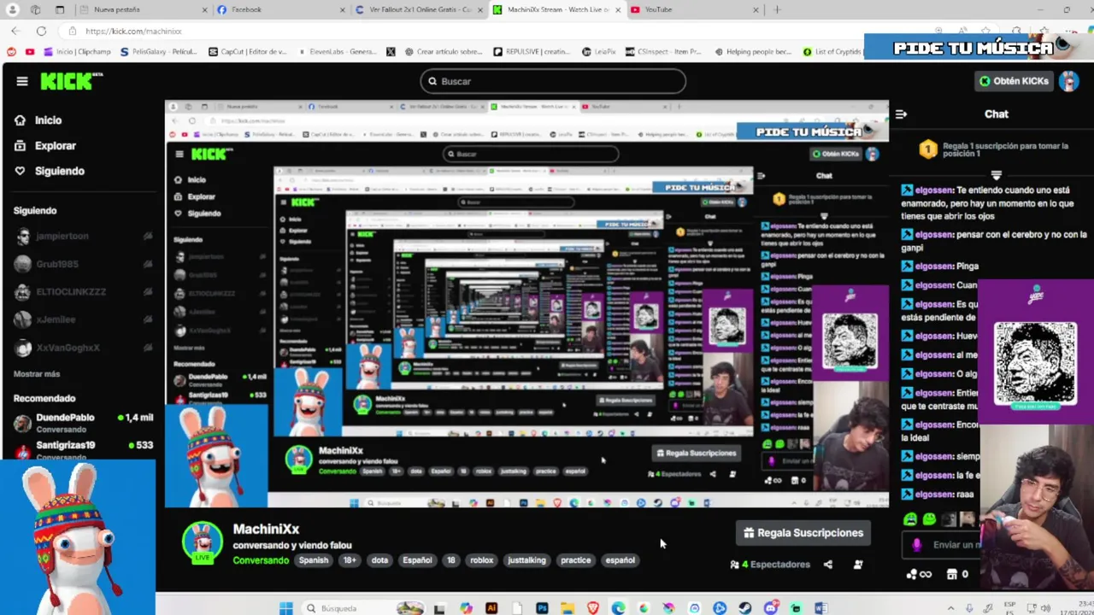1094x615 pixels.
Task: Open a new browser tab
Action: tap(777, 9)
